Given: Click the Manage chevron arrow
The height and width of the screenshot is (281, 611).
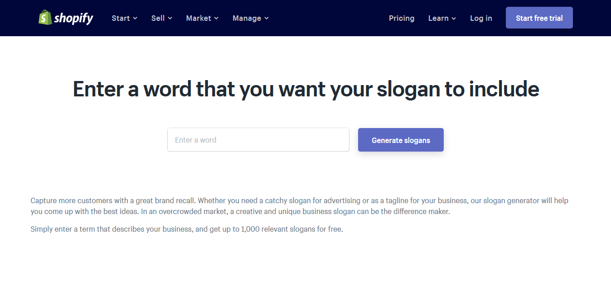Looking at the screenshot, I should [x=267, y=19].
